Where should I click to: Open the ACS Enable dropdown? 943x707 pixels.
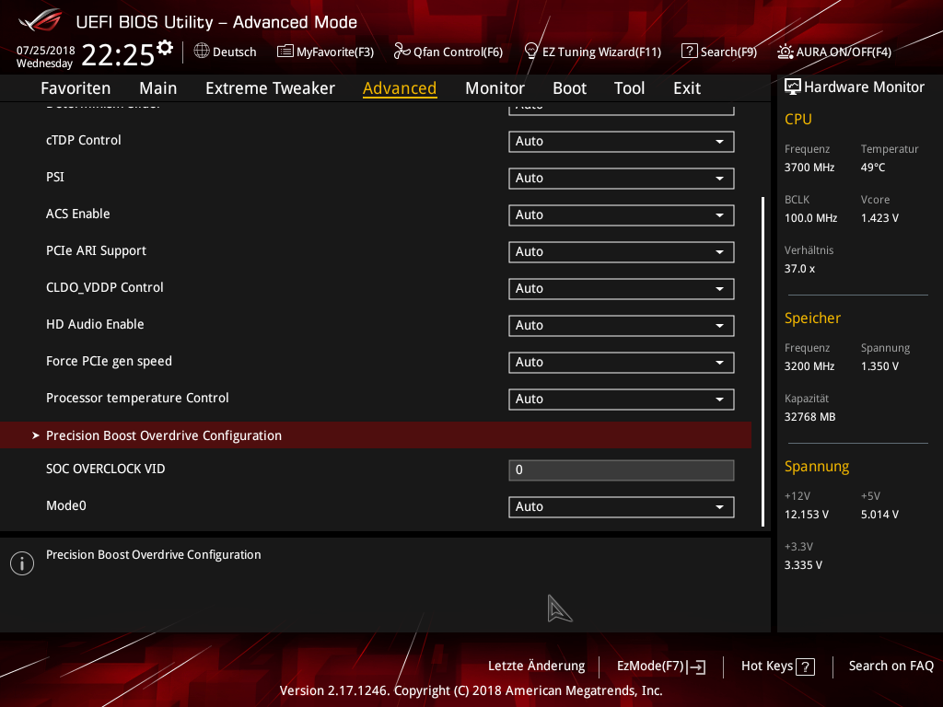tap(622, 215)
